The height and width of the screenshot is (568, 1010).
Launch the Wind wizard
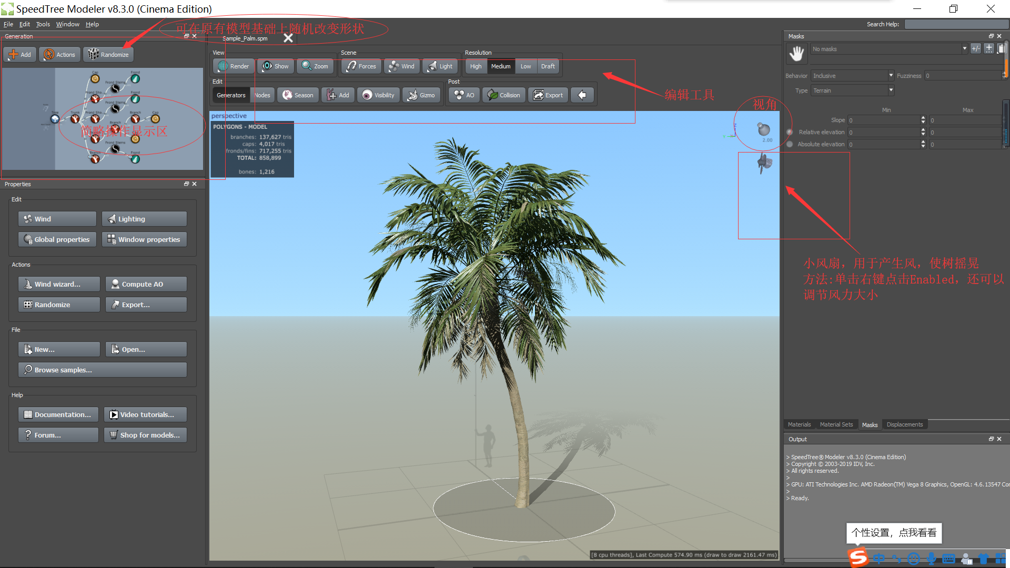(58, 283)
